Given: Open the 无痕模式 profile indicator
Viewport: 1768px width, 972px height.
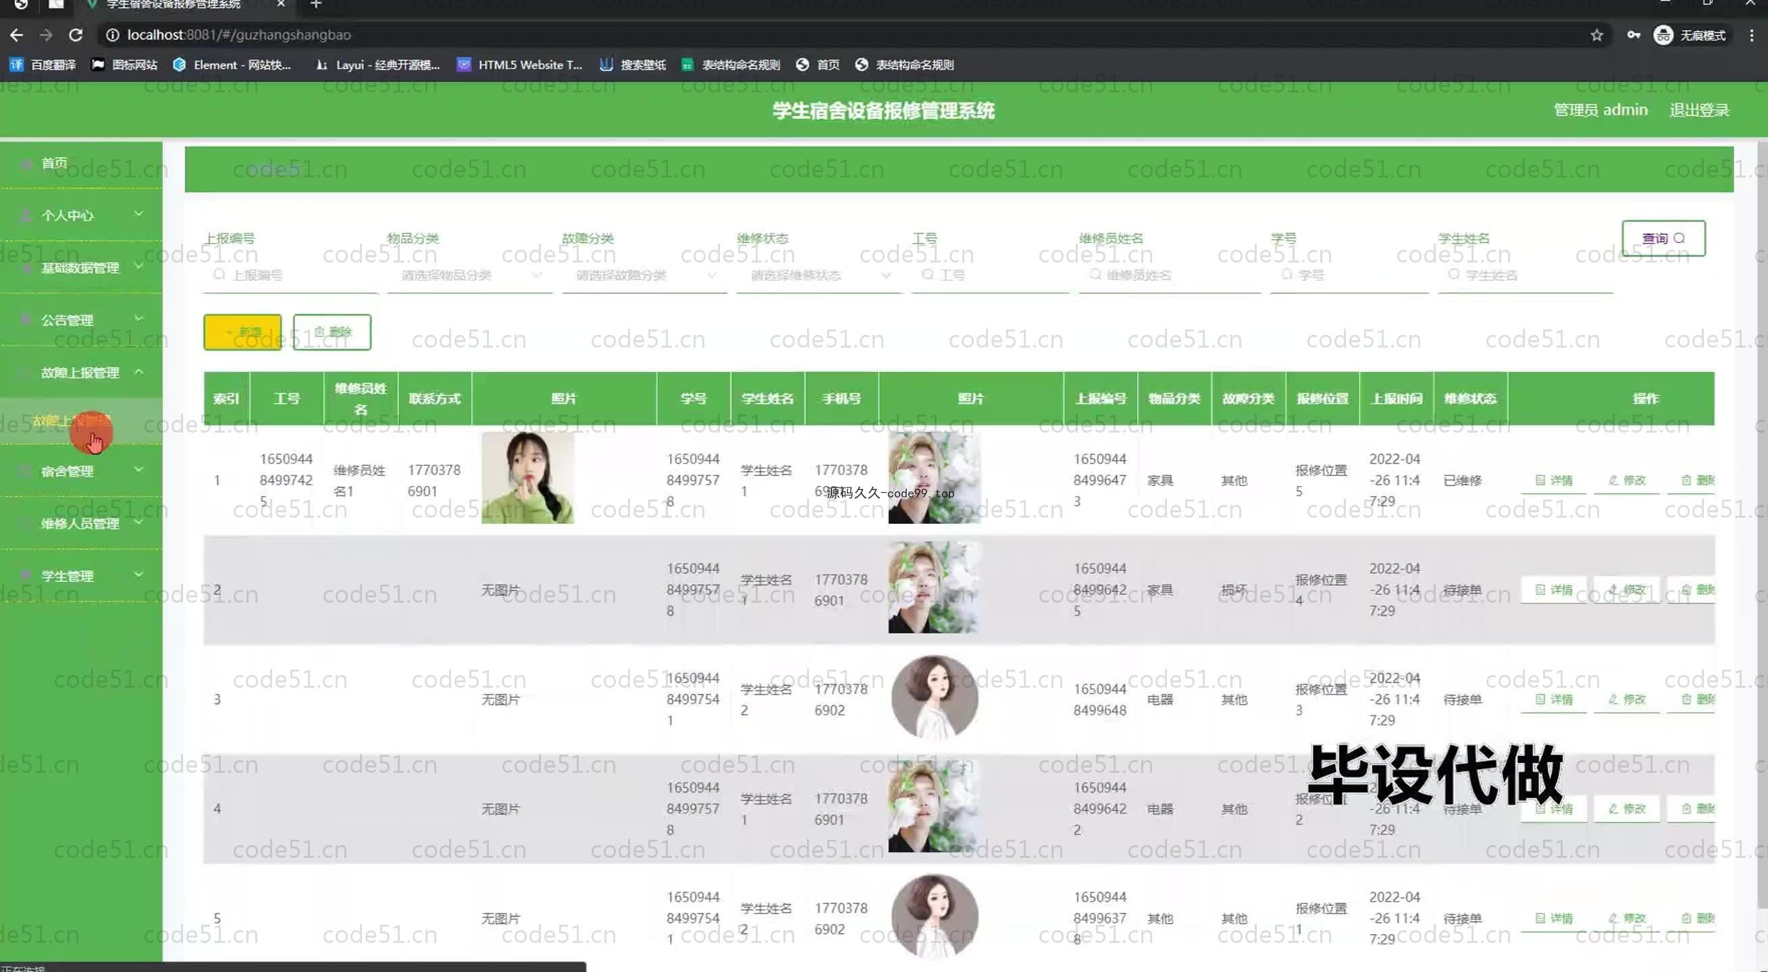Looking at the screenshot, I should pos(1690,35).
